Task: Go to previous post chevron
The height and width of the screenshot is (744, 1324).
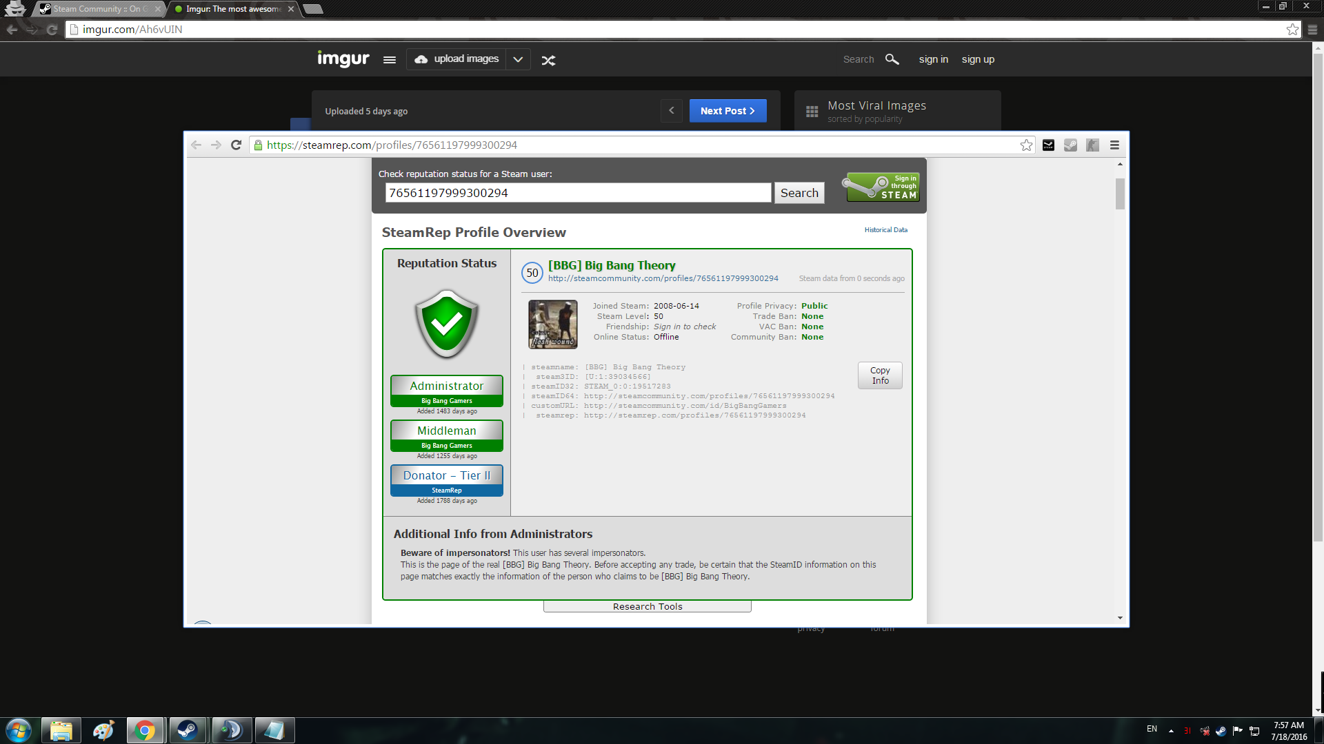Action: pyautogui.click(x=671, y=110)
